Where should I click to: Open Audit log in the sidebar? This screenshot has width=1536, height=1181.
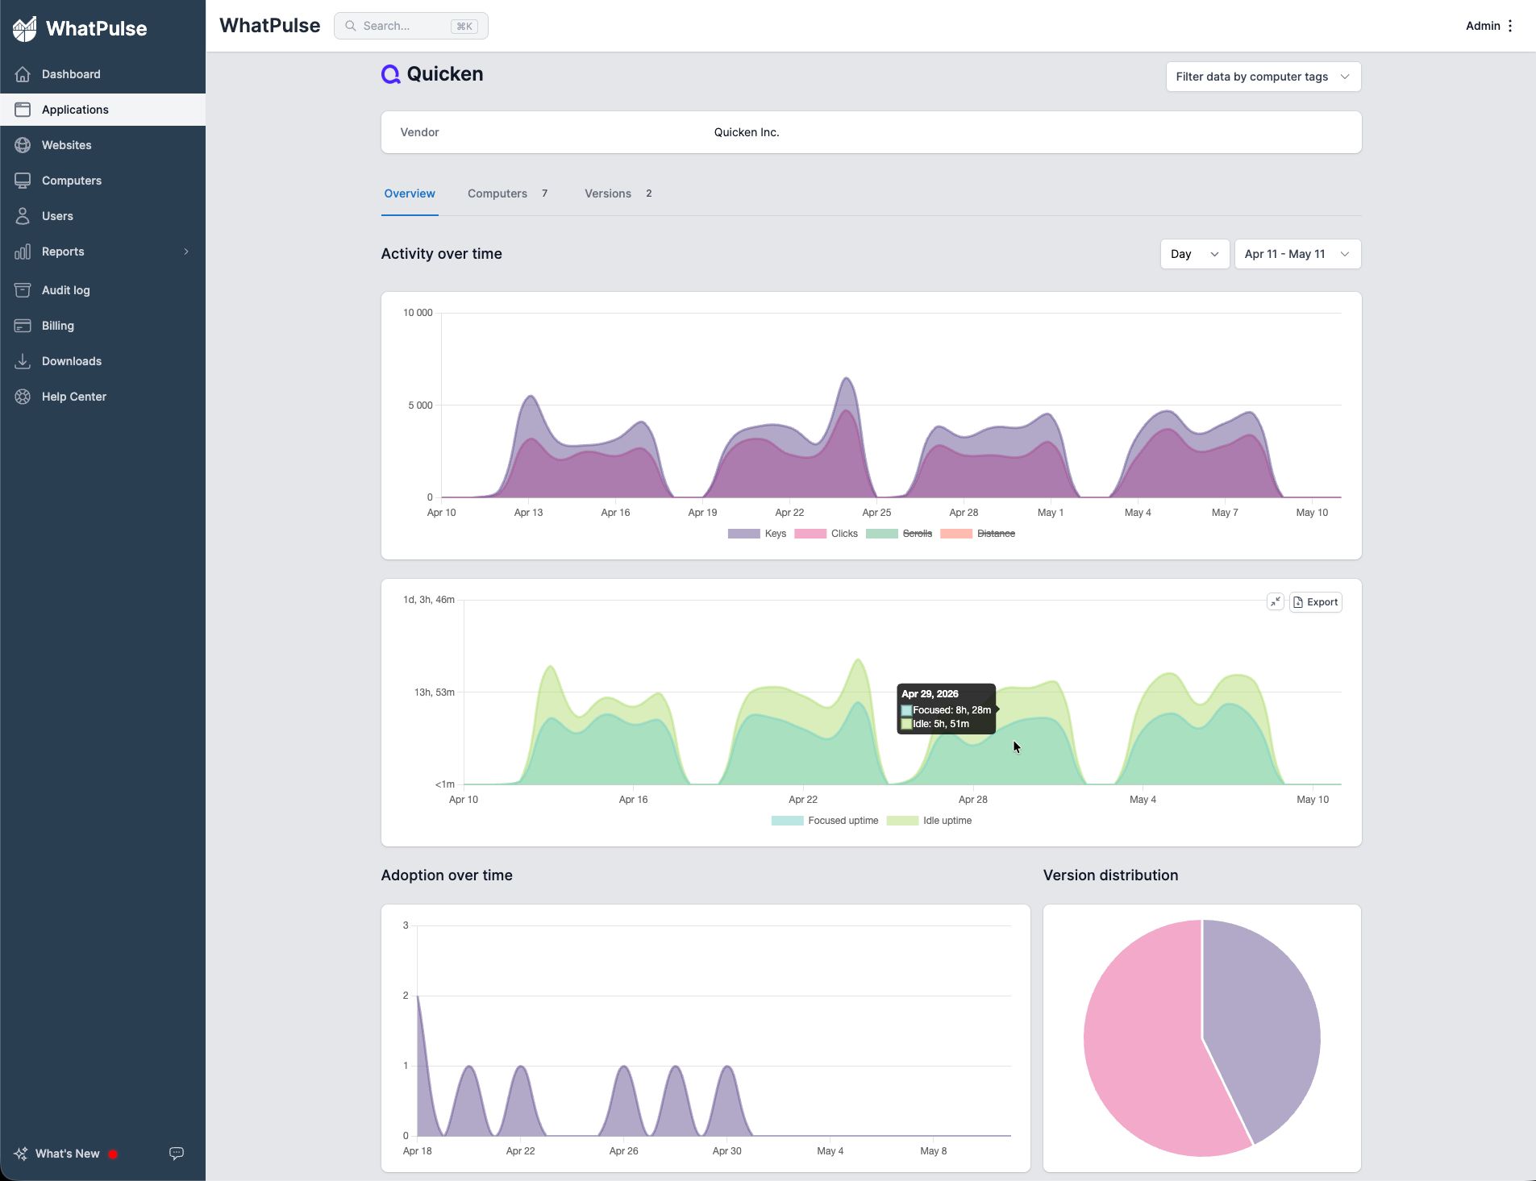click(102, 290)
